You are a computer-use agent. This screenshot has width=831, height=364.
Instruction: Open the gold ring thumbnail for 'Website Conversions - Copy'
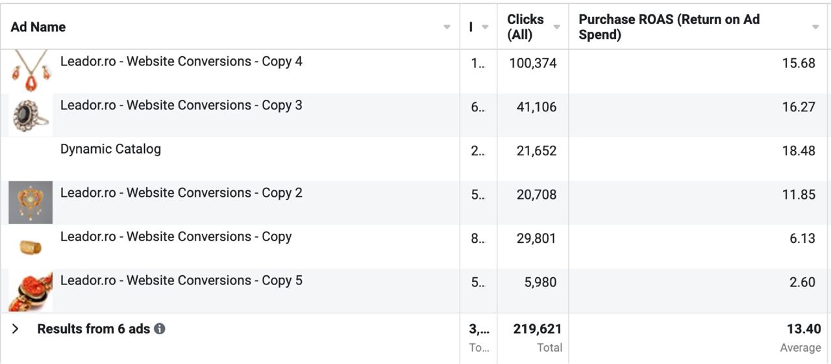[x=31, y=247]
